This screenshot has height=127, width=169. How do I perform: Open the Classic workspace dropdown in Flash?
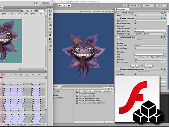[x=47, y=3]
